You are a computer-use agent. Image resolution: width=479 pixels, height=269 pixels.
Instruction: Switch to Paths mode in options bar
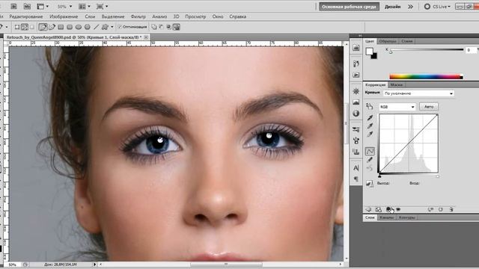[x=25, y=27]
